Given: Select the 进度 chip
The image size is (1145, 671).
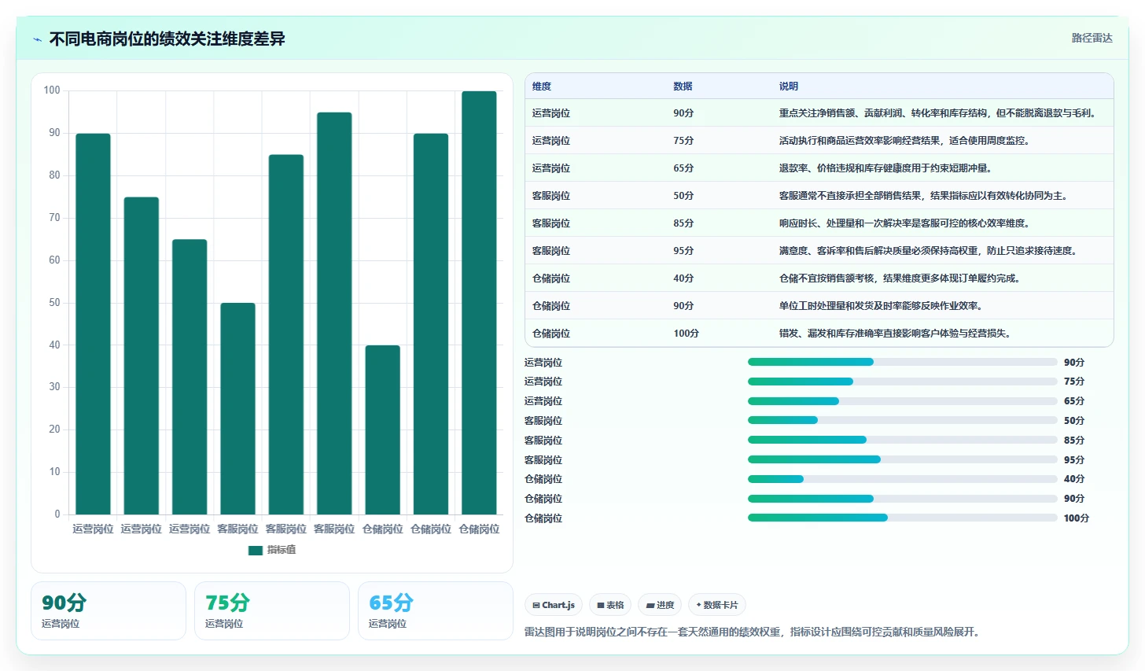Looking at the screenshot, I should point(660,605).
